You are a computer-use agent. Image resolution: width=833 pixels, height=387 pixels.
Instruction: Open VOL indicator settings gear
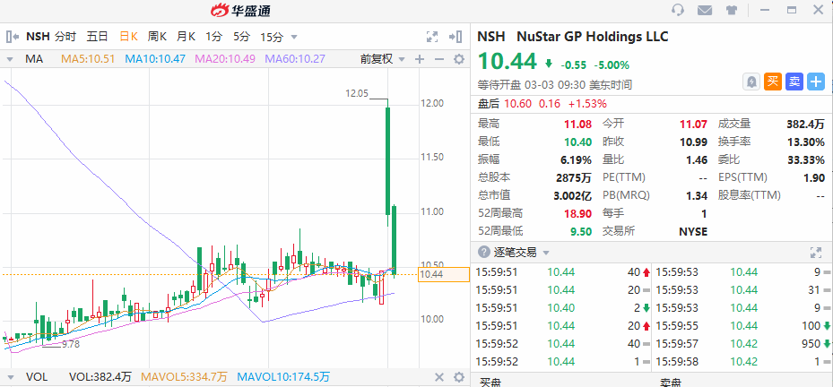coord(458,377)
